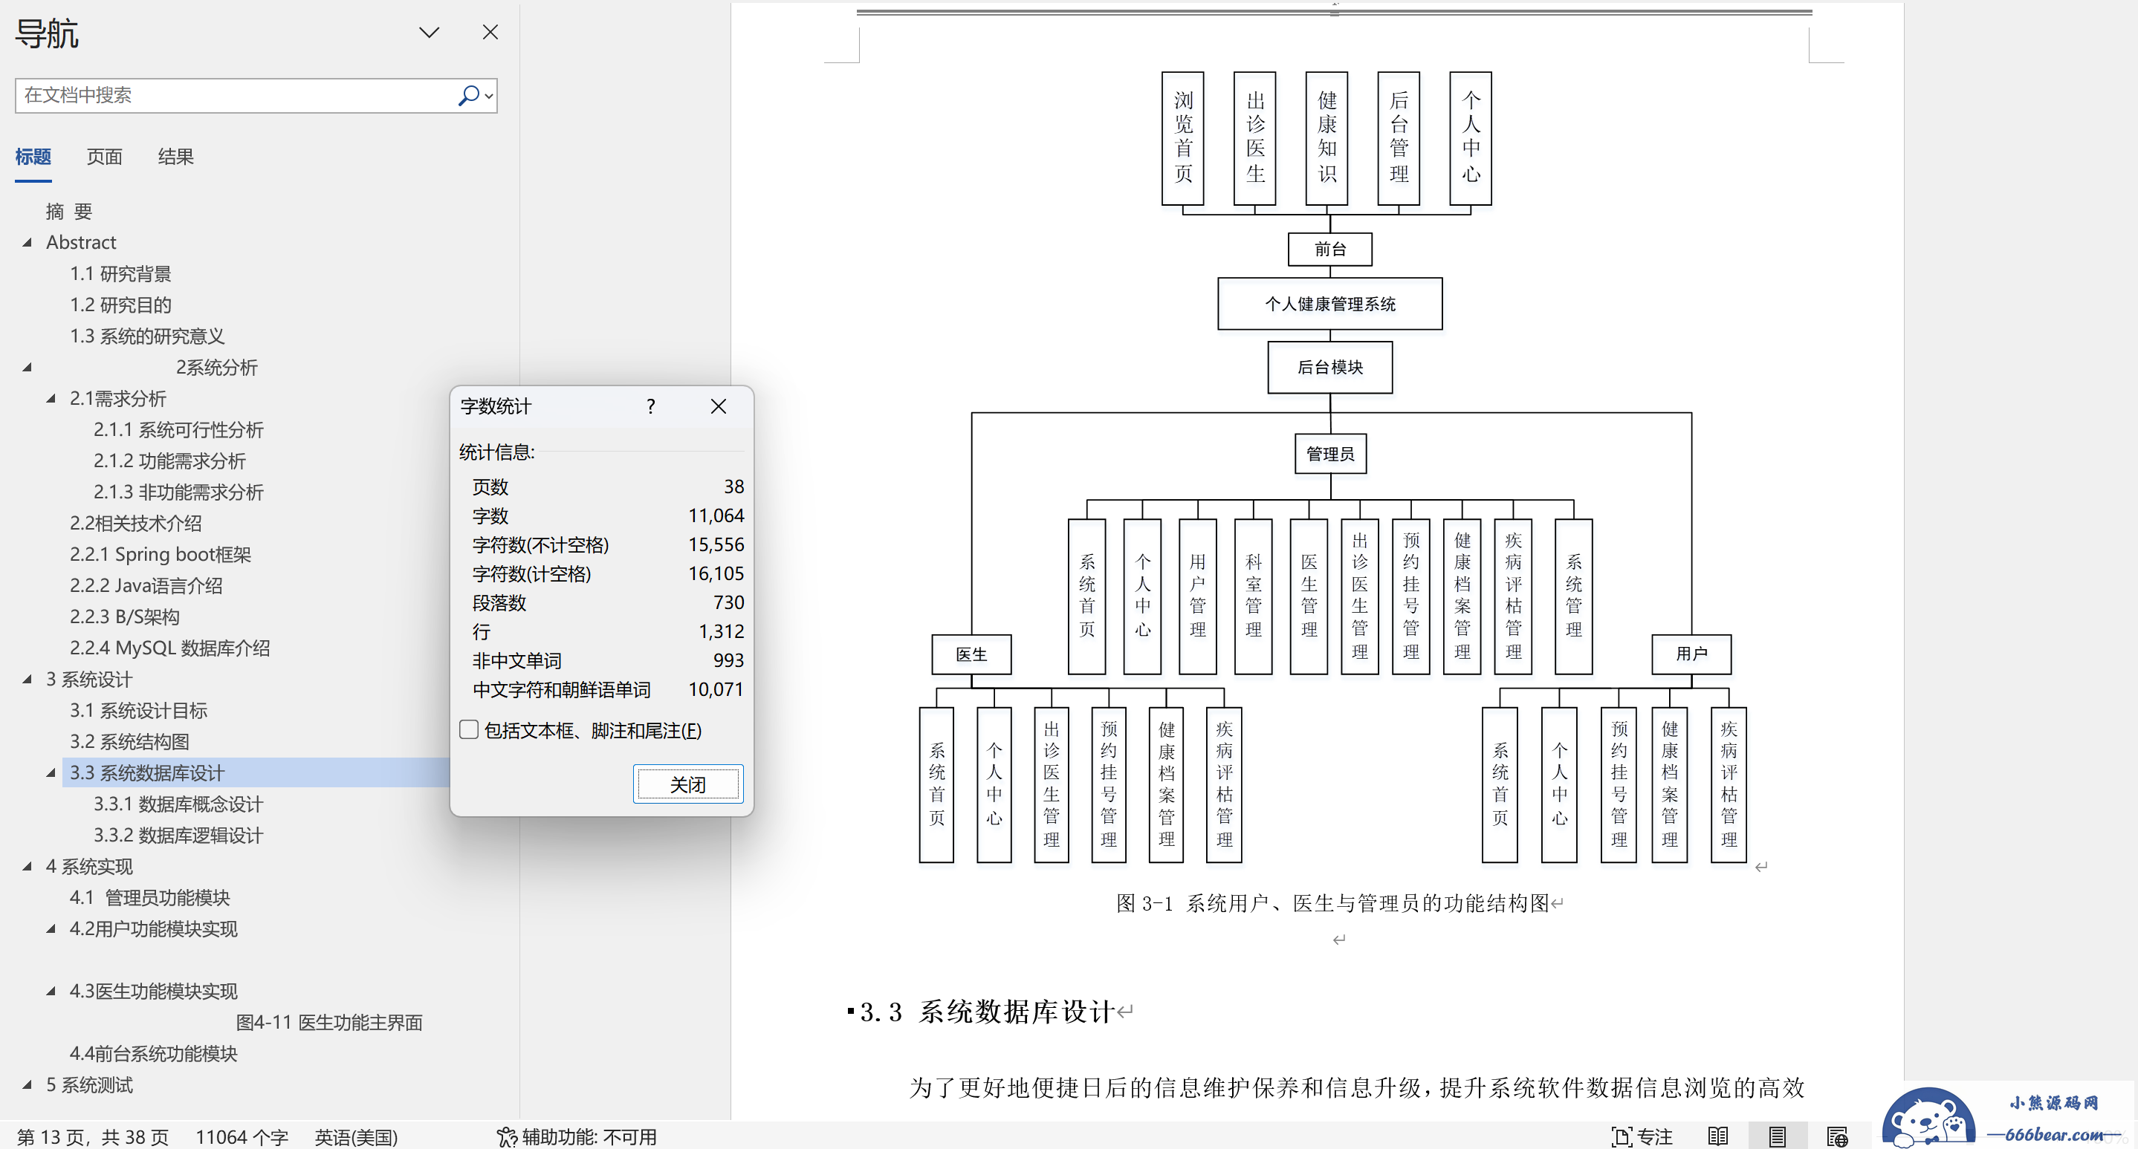
Task: Collapse the 3.3 系统数据库设计 heading
Action: 51,773
